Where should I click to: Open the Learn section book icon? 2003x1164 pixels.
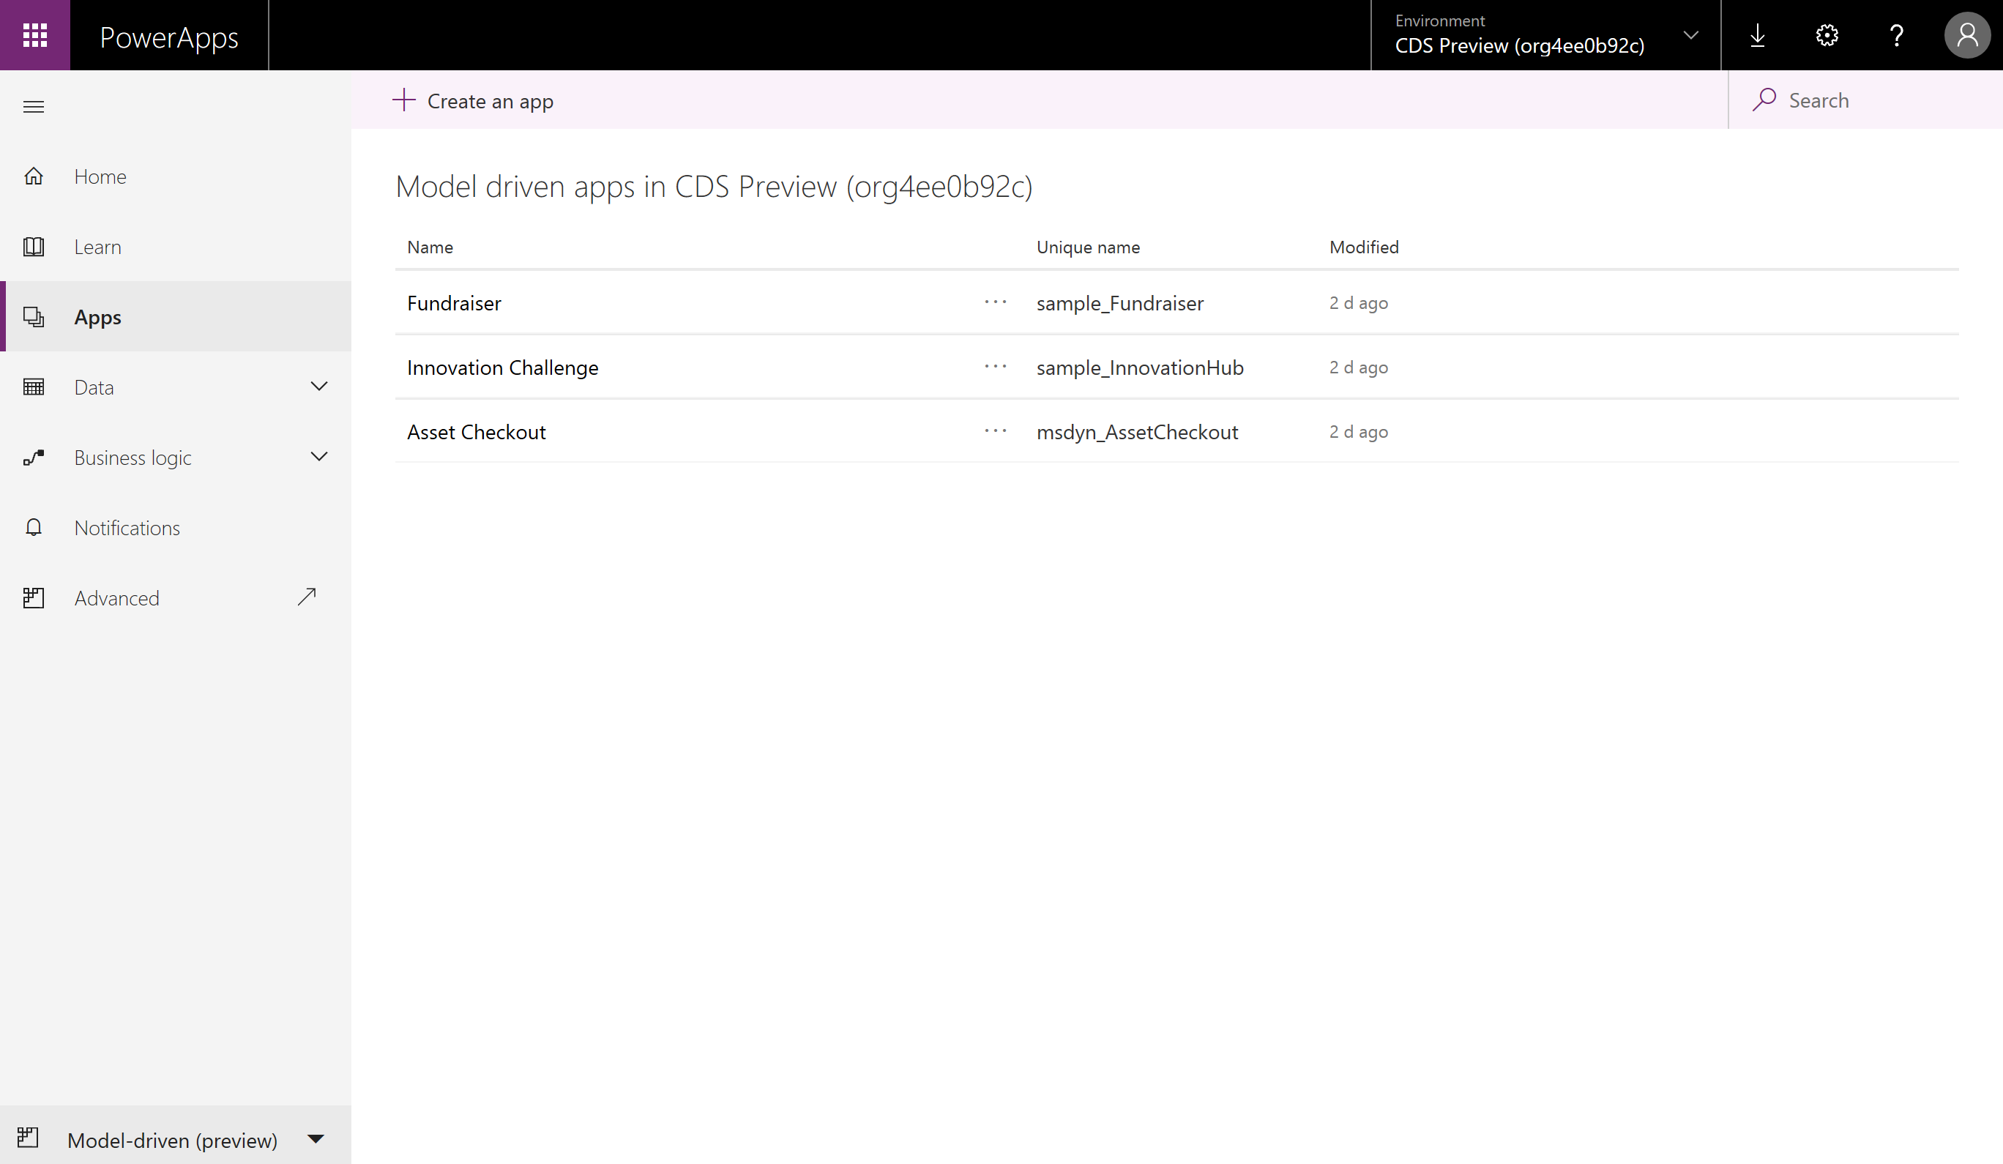(34, 247)
